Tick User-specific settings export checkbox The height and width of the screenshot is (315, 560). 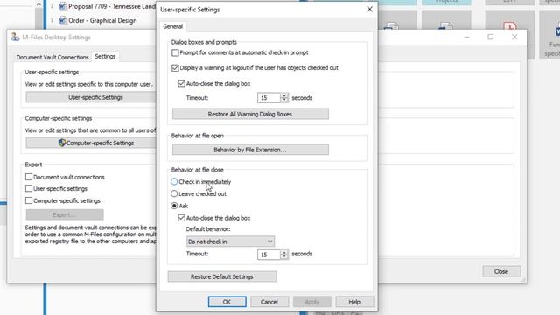(x=29, y=189)
